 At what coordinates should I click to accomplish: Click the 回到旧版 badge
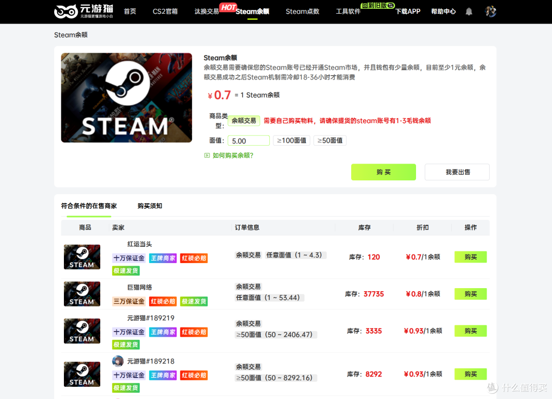(377, 5)
